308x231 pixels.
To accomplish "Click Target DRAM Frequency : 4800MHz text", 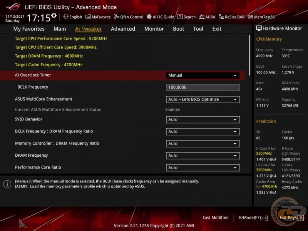I will (x=49, y=56).
